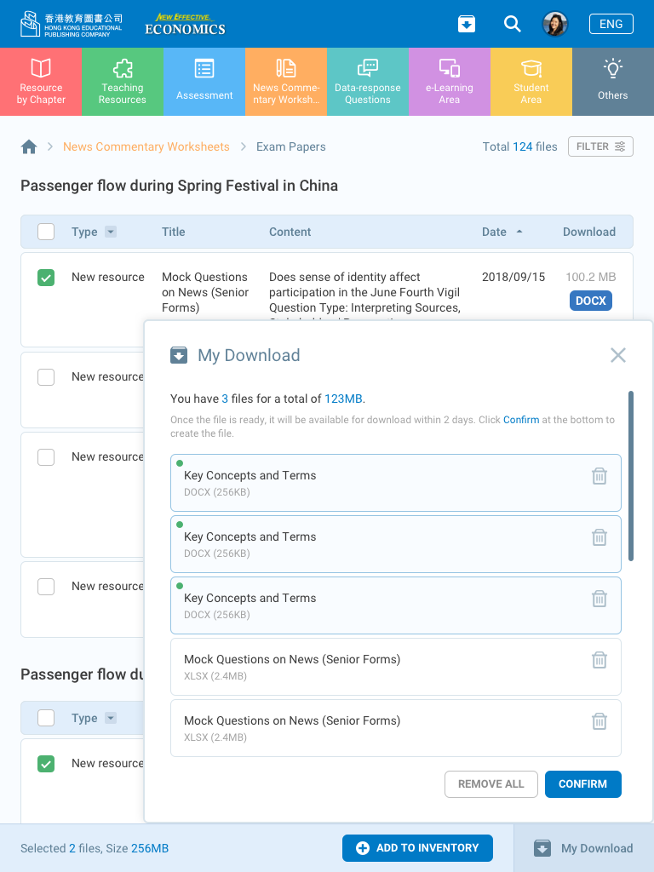Toggle select-all checkbox in table header
This screenshot has height=872, width=654.
click(x=46, y=232)
